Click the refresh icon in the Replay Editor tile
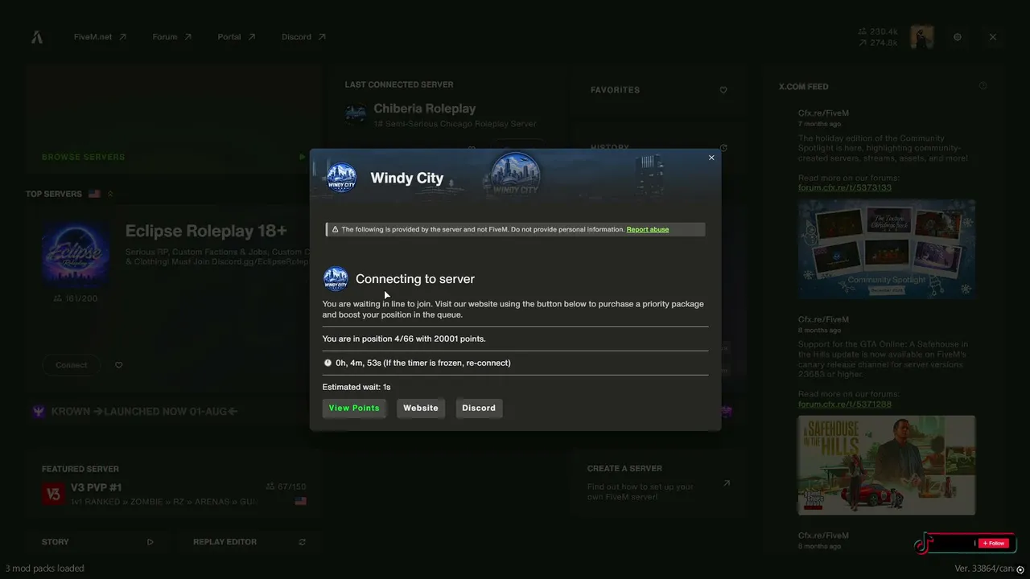The image size is (1030, 579). click(x=302, y=542)
